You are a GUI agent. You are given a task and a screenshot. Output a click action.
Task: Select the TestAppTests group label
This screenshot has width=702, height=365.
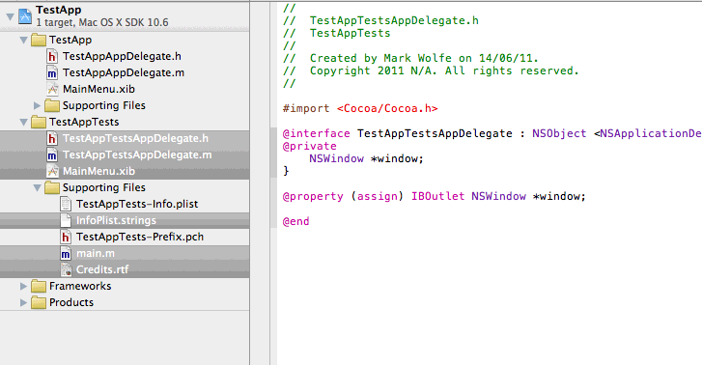pos(84,122)
